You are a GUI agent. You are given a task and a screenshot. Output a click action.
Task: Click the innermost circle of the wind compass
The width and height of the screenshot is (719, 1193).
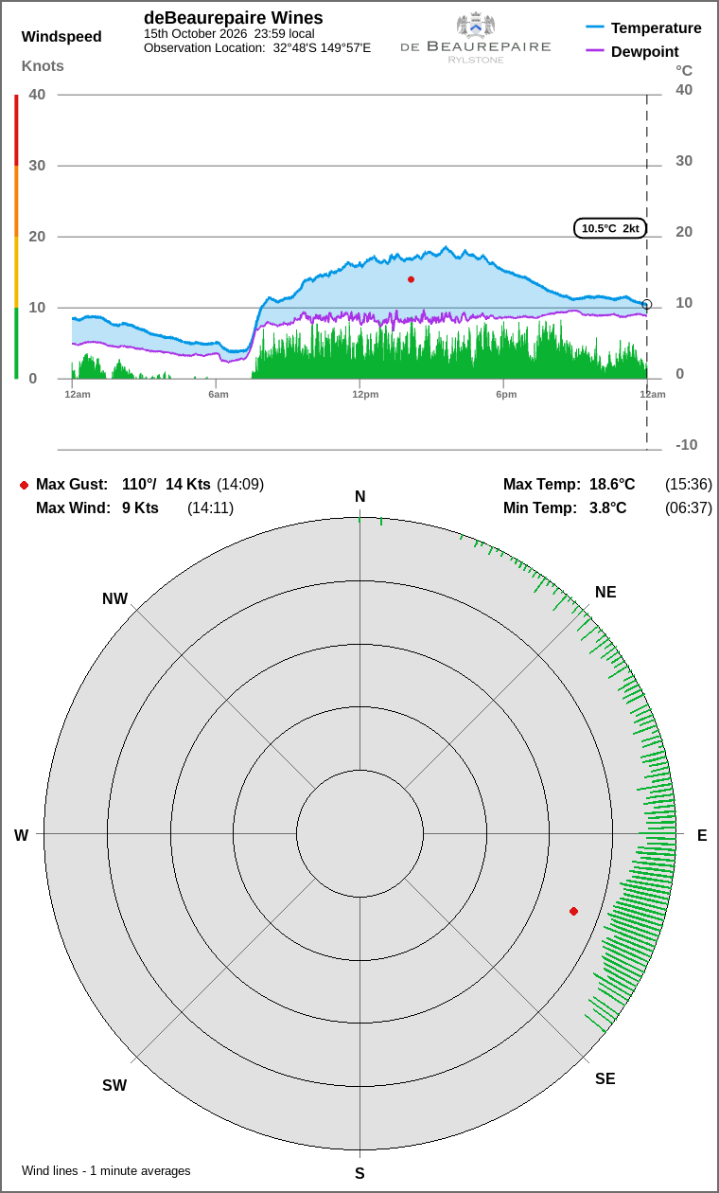tap(359, 833)
